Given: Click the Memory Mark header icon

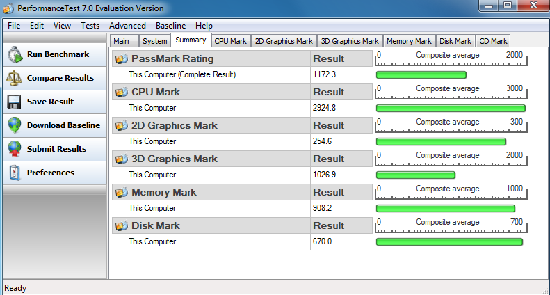Looking at the screenshot, I should [122, 192].
